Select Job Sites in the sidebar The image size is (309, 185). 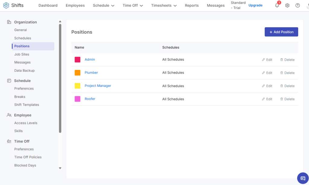(x=22, y=54)
